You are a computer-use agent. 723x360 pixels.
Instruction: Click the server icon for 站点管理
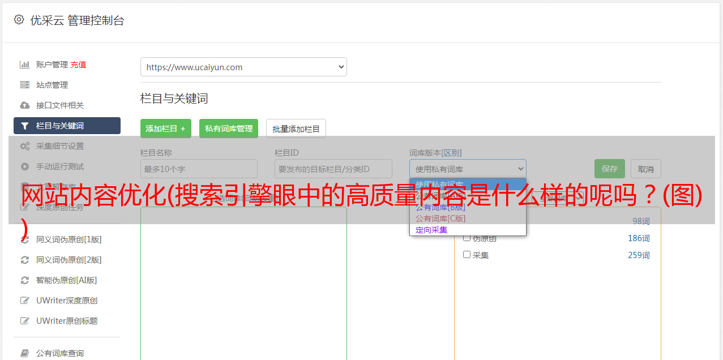pyautogui.click(x=24, y=85)
